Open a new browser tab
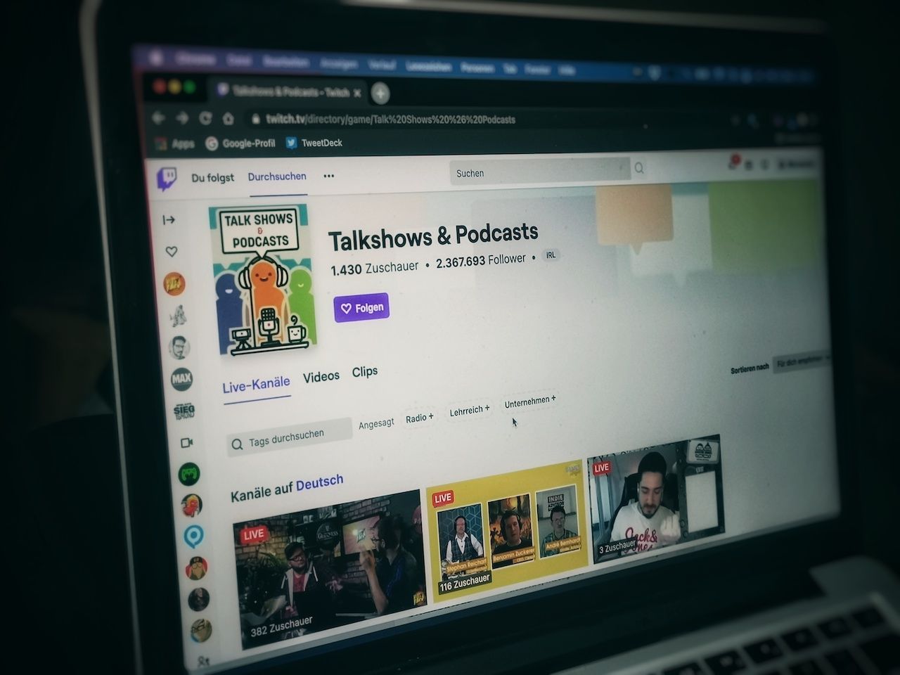Viewport: 900px width, 675px height. [x=380, y=92]
